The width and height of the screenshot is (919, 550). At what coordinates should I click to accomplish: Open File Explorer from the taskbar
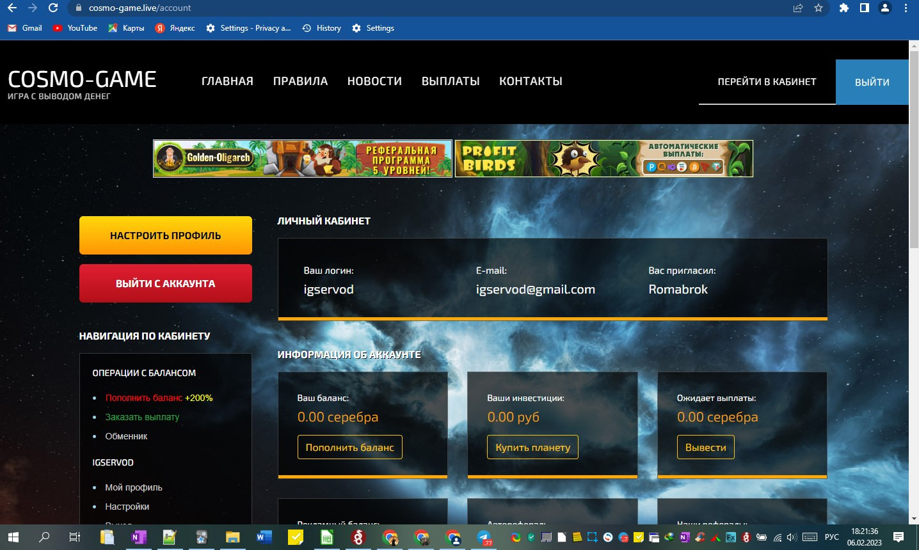tap(232, 537)
